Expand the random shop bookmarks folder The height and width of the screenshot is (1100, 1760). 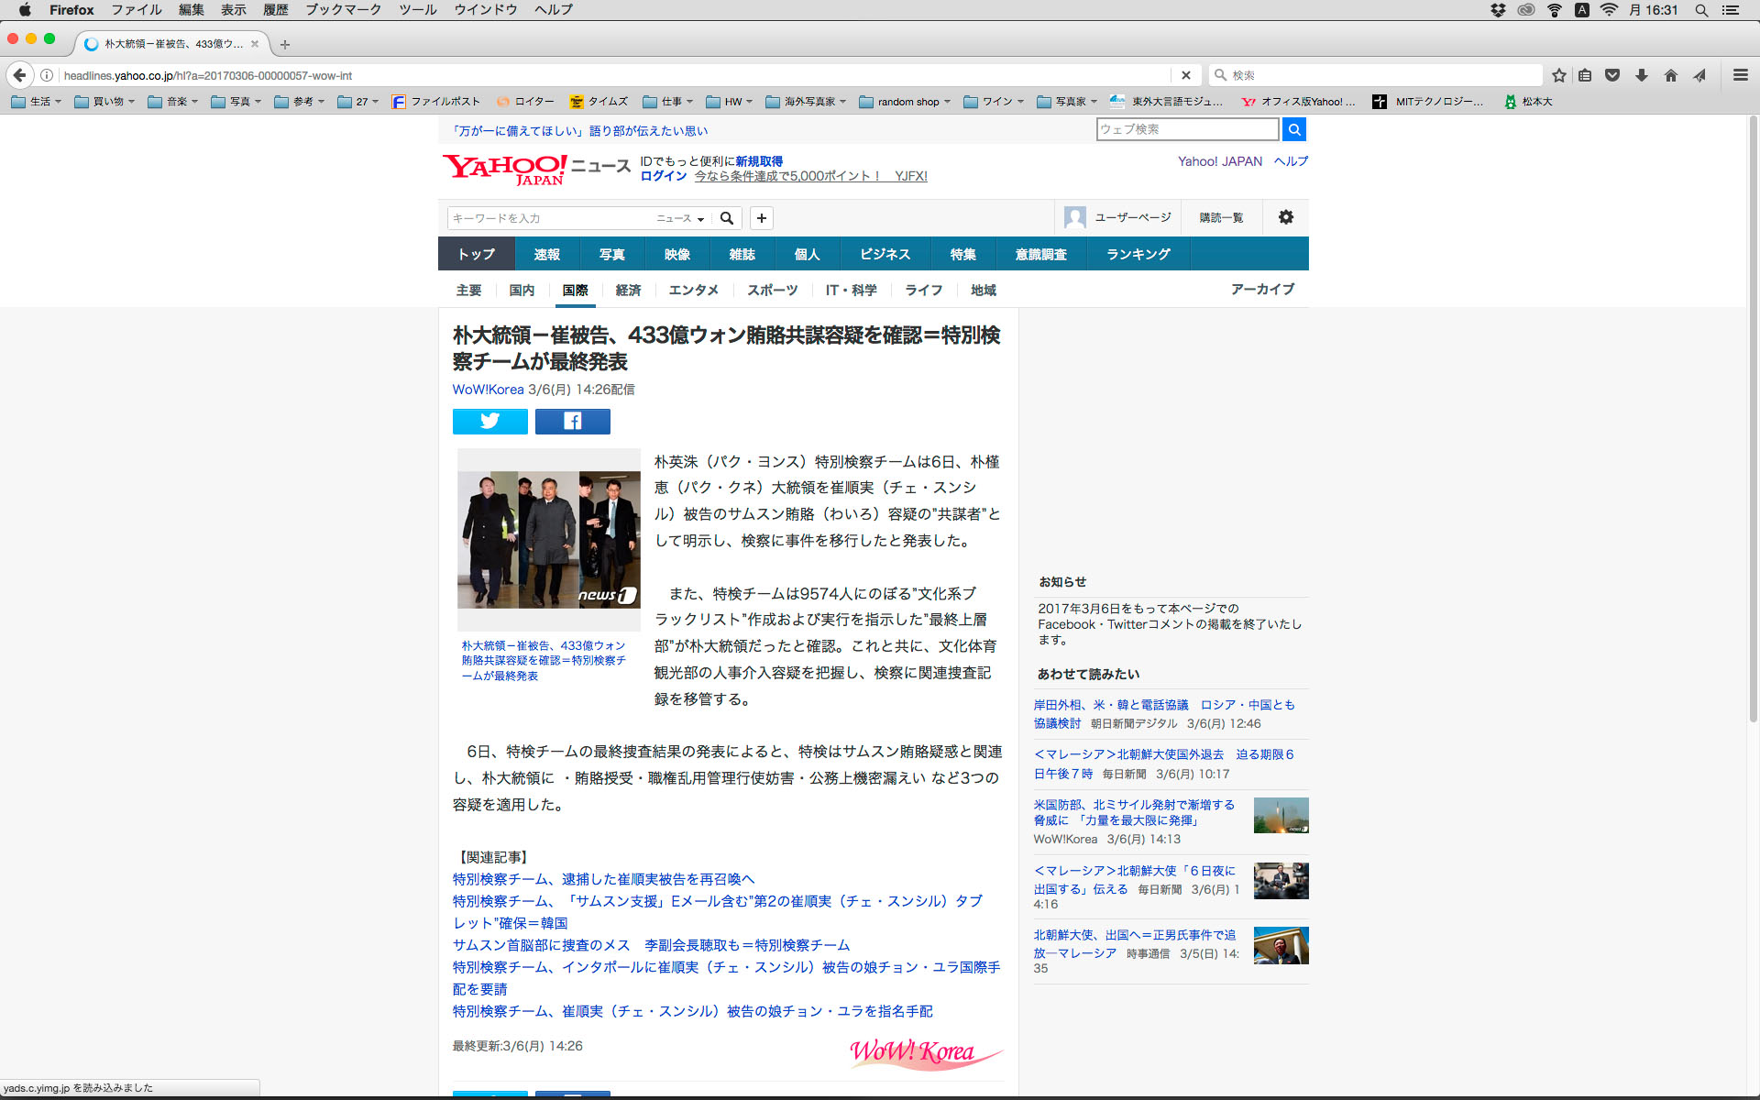[905, 102]
